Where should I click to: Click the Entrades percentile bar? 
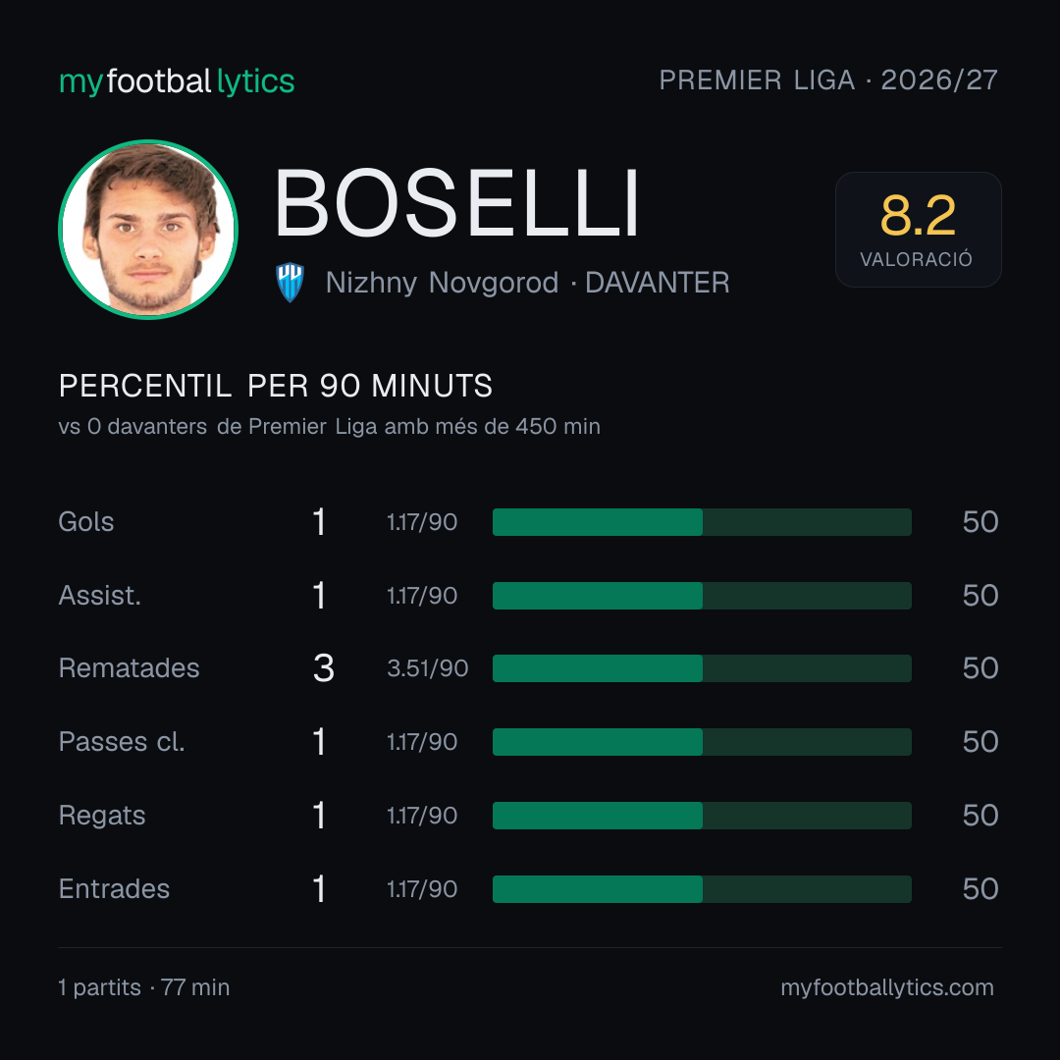click(x=702, y=889)
